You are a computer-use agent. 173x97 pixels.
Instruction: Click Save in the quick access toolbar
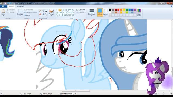pyautogui.click(x=5, y=4)
